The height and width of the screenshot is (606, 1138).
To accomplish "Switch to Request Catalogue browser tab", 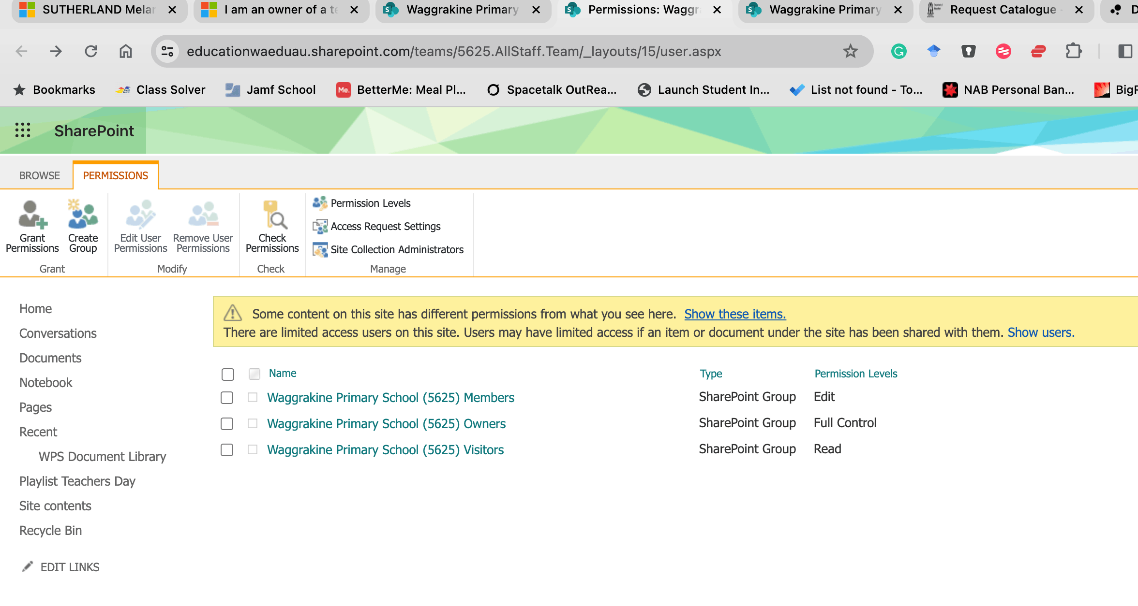I will point(1006,10).
